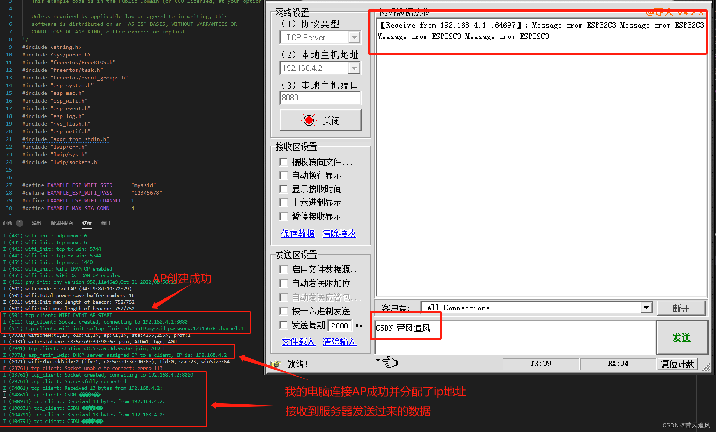Click the EXAMPLE_ESP_WIFI_CHANNEL define
Image resolution: width=716 pixels, height=432 pixels.
(x=78, y=200)
